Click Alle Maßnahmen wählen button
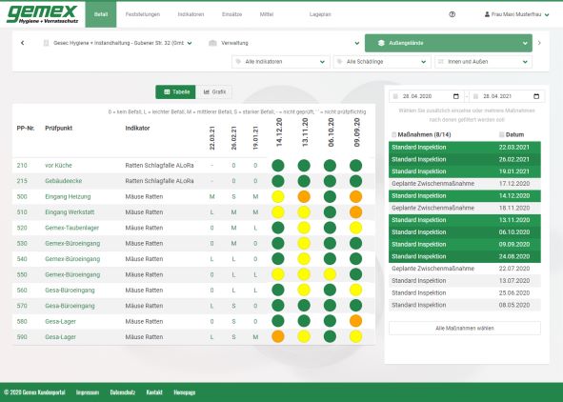 [x=465, y=328]
